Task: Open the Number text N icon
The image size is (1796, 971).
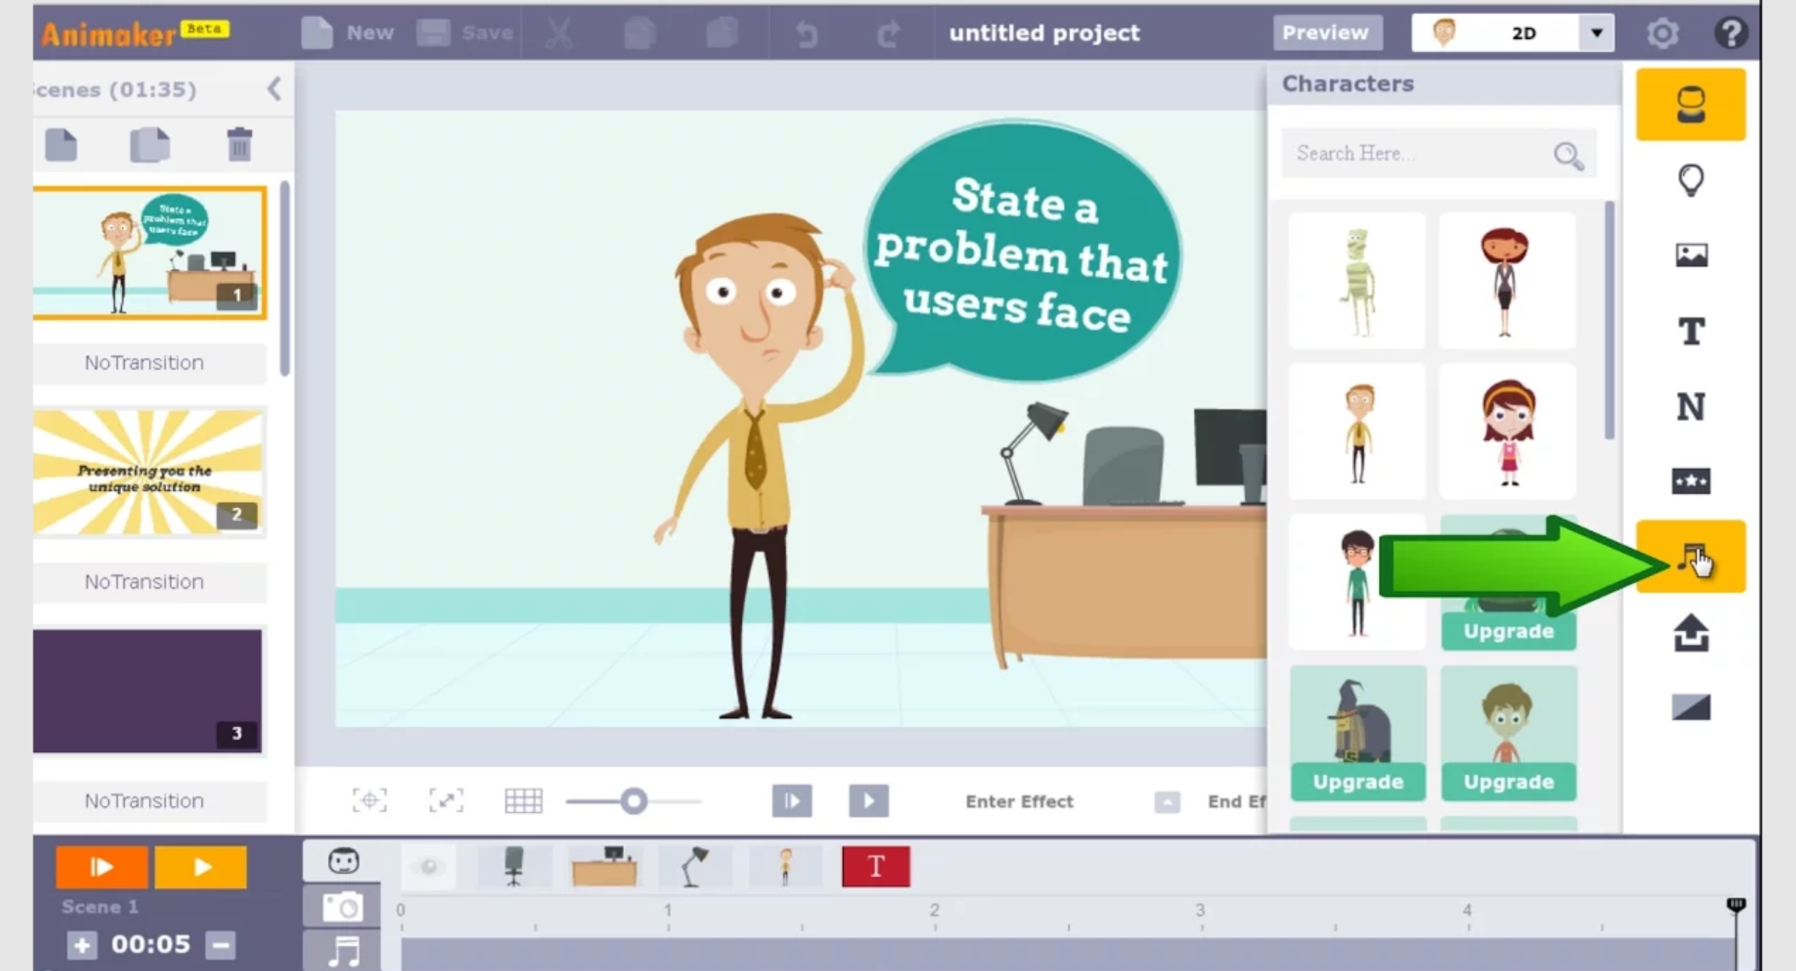Action: [1690, 406]
